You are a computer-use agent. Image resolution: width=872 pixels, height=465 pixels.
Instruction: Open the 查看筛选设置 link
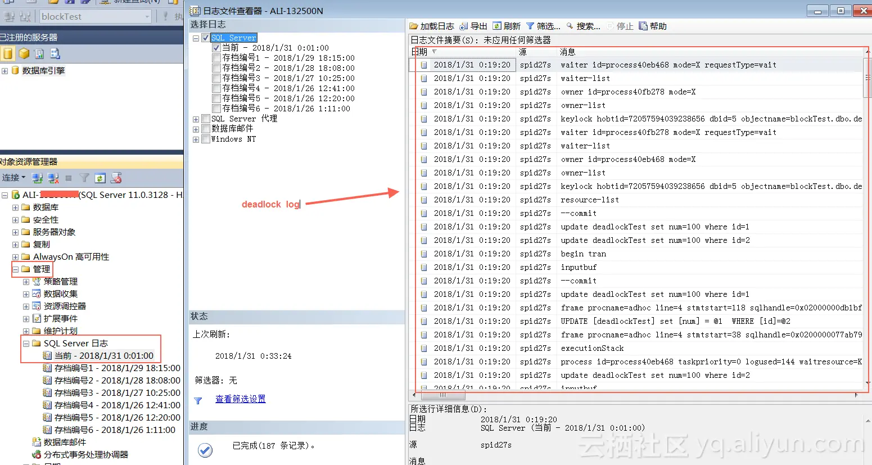pos(241,399)
